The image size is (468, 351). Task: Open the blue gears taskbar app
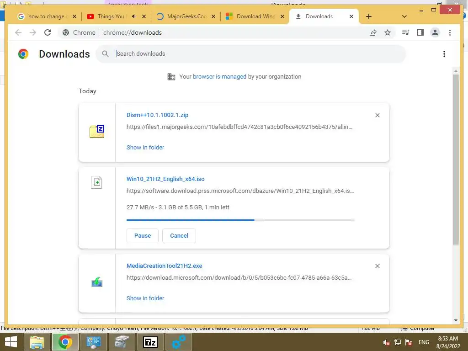click(x=179, y=342)
